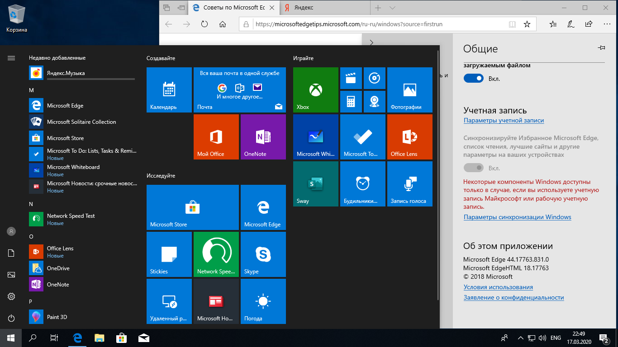The height and width of the screenshot is (347, 618).
Task: Open the Mail tile
Action: (240, 90)
